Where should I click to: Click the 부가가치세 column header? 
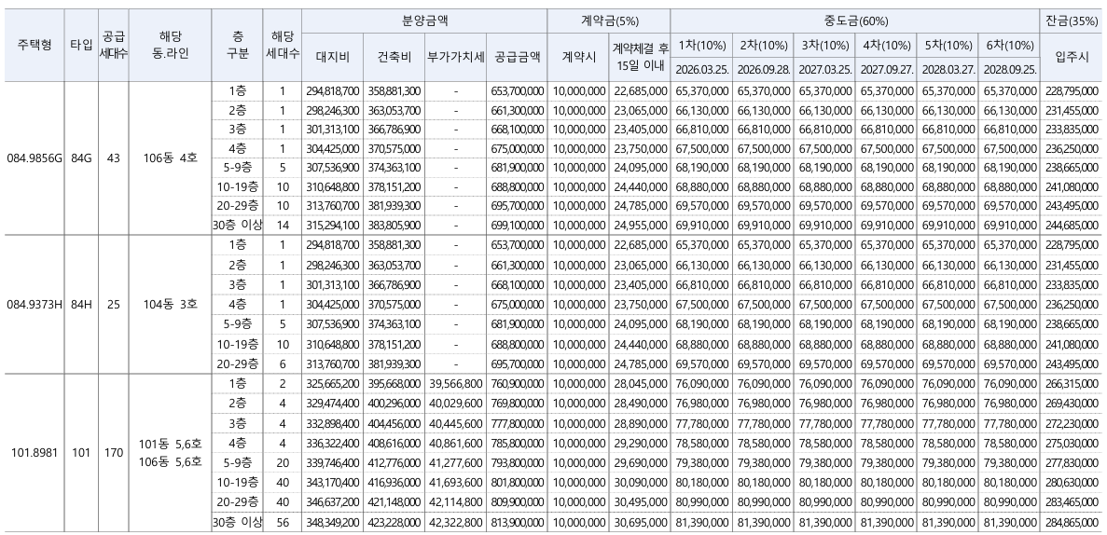coord(455,57)
